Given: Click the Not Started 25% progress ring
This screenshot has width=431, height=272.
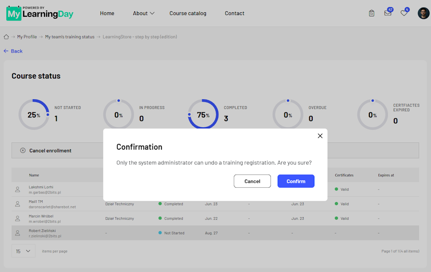Looking at the screenshot, I should pyautogui.click(x=34, y=115).
